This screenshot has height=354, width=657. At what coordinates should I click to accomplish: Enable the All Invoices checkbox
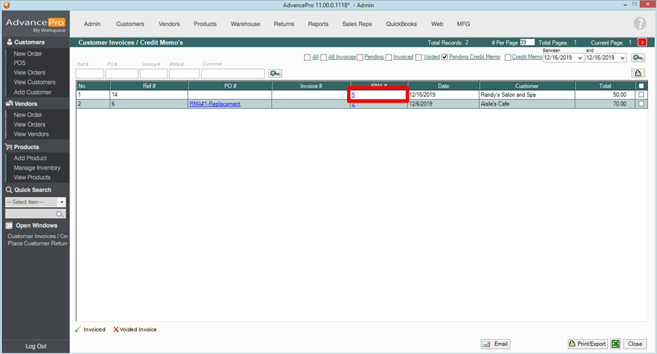pyautogui.click(x=324, y=57)
